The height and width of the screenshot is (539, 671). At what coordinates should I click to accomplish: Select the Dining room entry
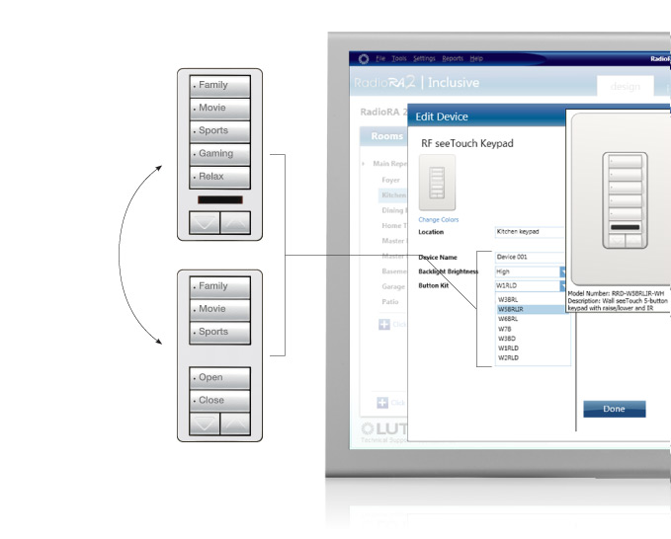click(393, 210)
